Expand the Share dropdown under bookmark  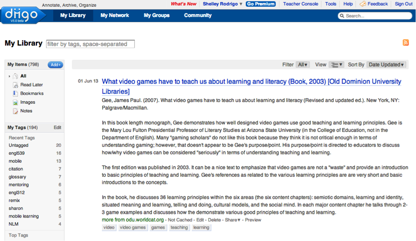pos(233,220)
